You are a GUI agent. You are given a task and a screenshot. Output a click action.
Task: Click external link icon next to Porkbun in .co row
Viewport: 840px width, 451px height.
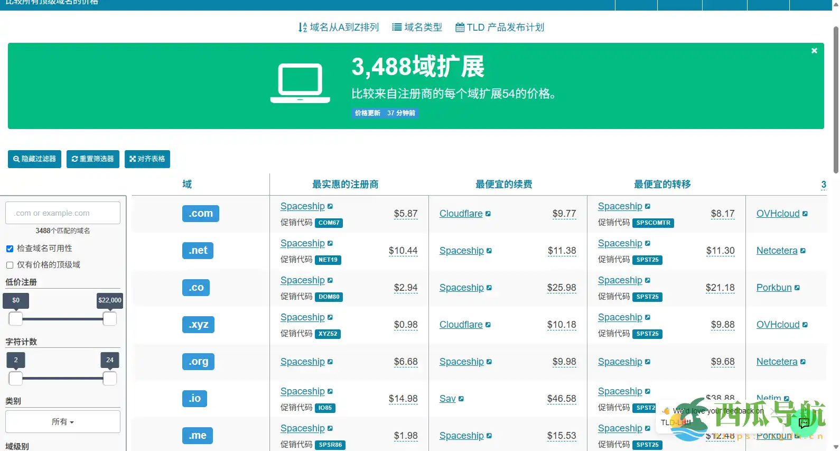pyautogui.click(x=797, y=288)
